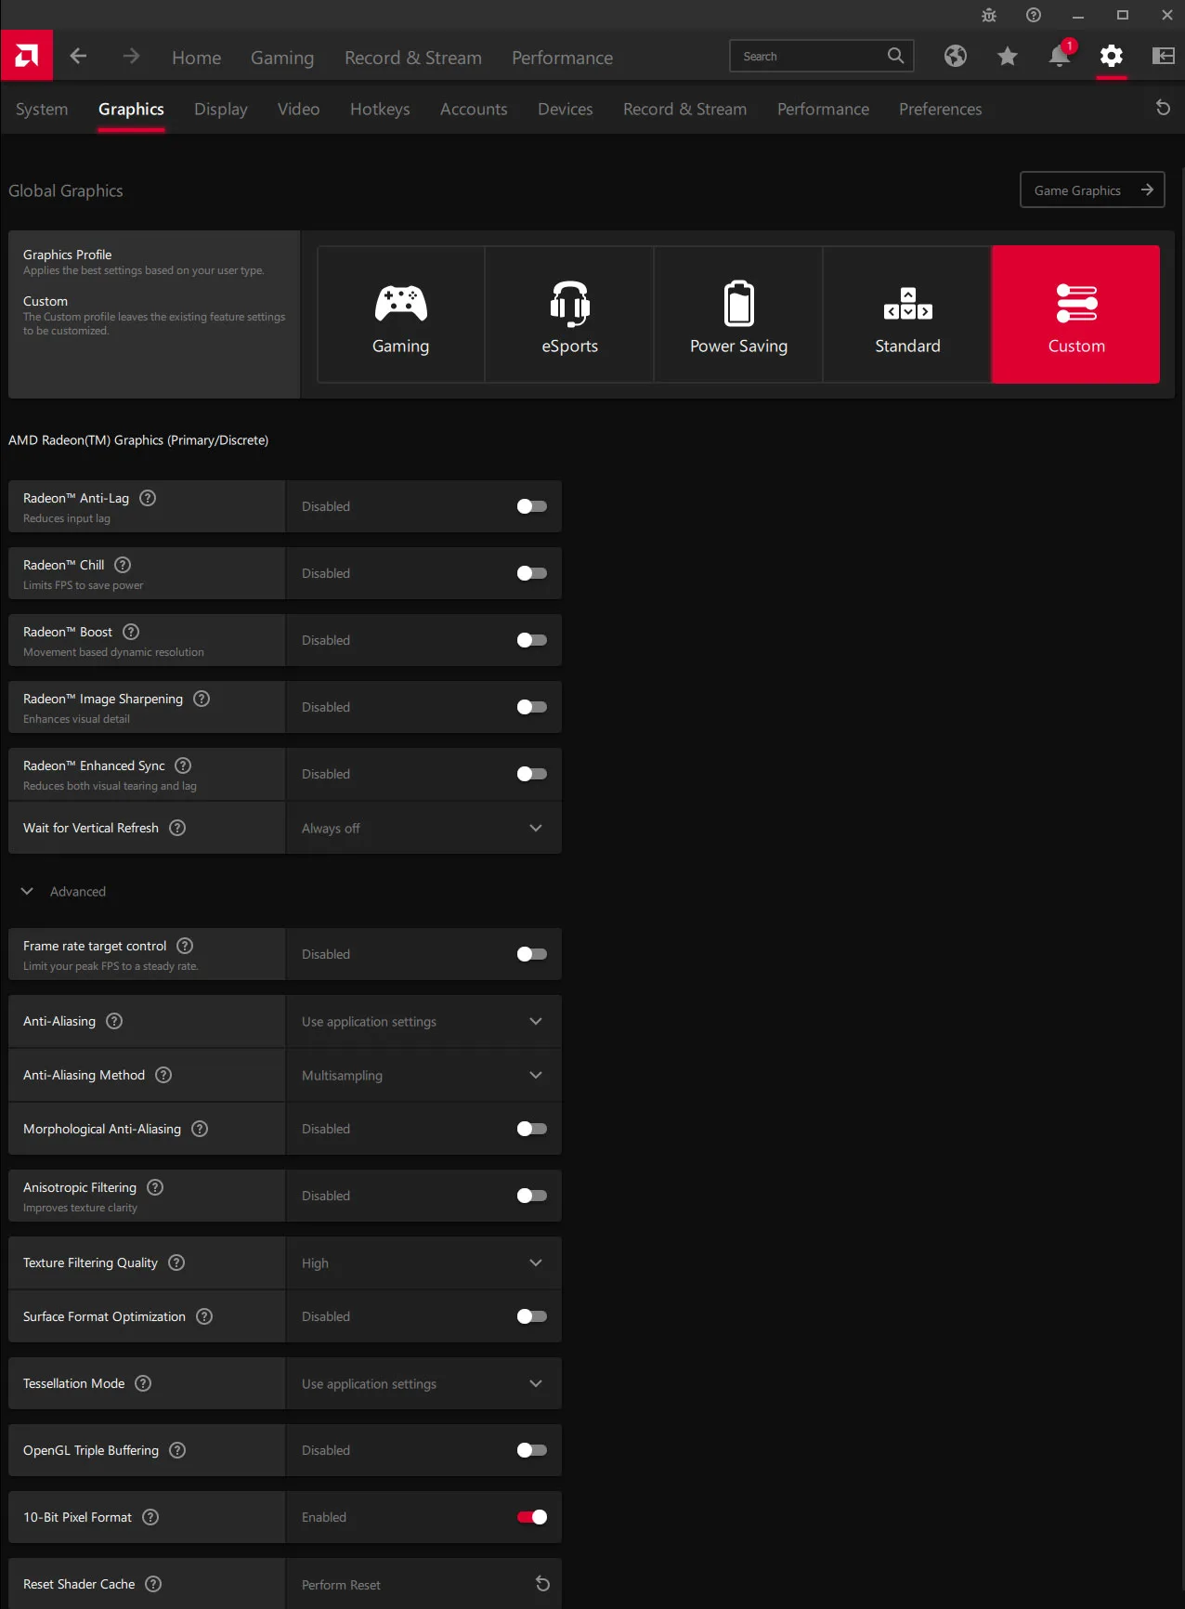The width and height of the screenshot is (1185, 1609).
Task: Open Anti-Aliasing Method Multisampling dropdown
Action: 423,1075
